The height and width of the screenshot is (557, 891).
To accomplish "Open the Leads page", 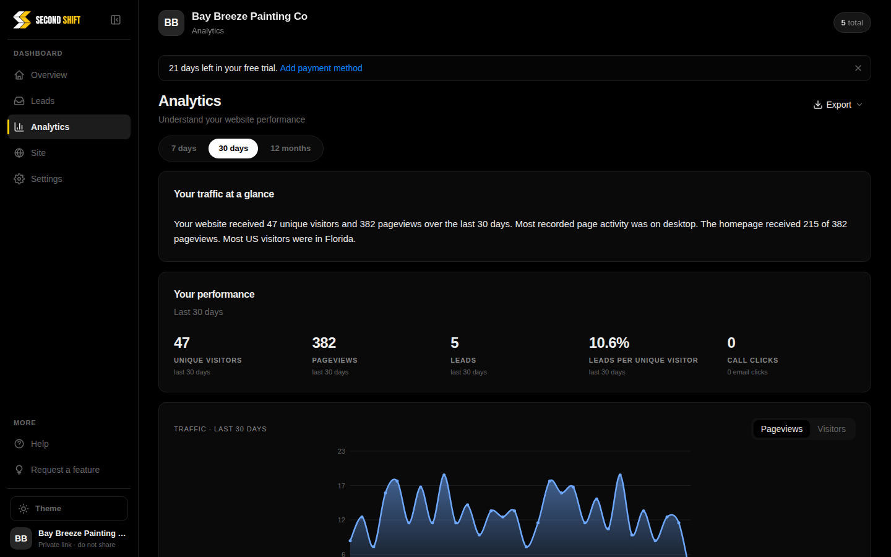I will pyautogui.click(x=69, y=101).
